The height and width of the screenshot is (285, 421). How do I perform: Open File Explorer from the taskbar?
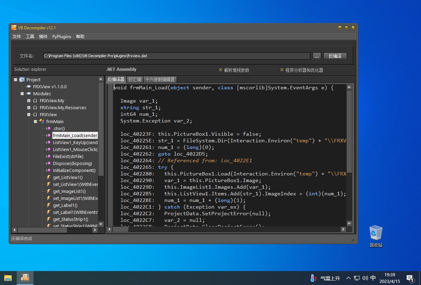pyautogui.click(x=8, y=278)
